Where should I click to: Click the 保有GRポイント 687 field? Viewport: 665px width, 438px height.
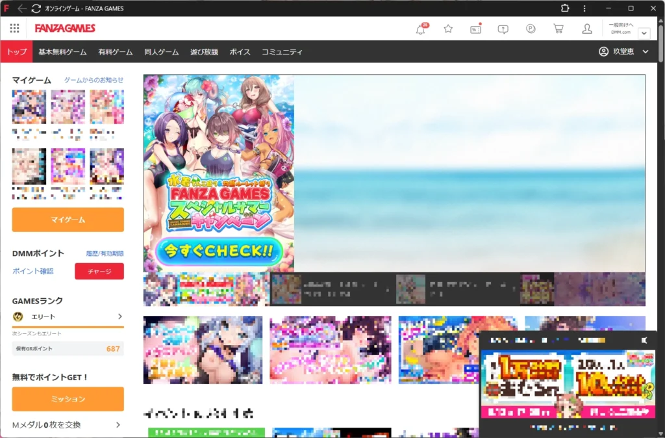coord(68,348)
